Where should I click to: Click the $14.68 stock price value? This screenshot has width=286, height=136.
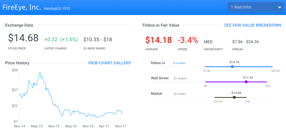pyautogui.click(x=23, y=38)
